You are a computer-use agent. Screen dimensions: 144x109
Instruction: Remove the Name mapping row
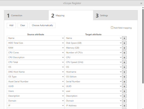click(x=124, y=38)
